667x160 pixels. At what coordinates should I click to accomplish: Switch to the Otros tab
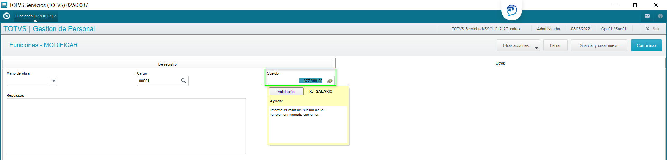pyautogui.click(x=500, y=63)
